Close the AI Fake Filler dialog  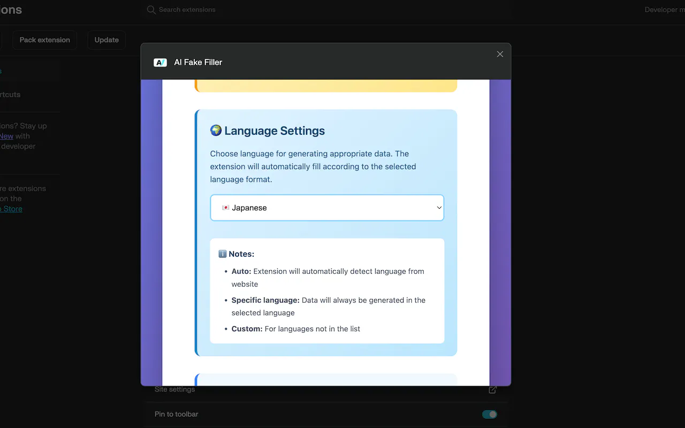500,54
